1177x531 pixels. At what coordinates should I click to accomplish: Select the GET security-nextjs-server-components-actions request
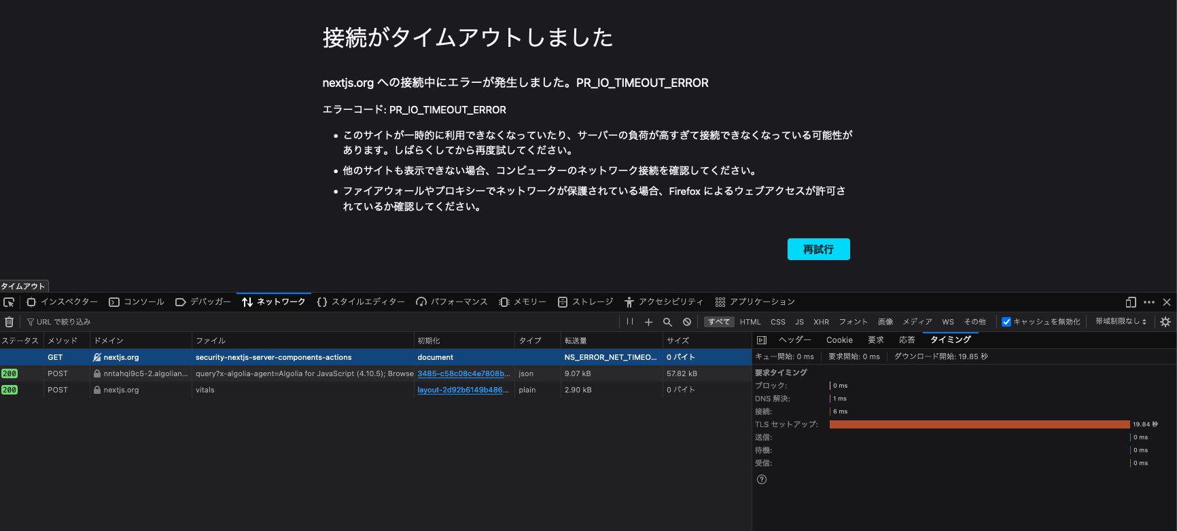tap(376, 357)
